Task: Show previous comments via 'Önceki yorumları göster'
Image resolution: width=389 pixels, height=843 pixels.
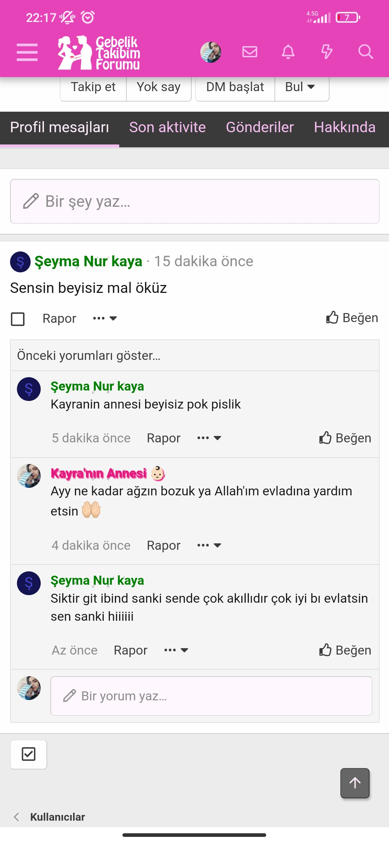Action: coord(89,356)
